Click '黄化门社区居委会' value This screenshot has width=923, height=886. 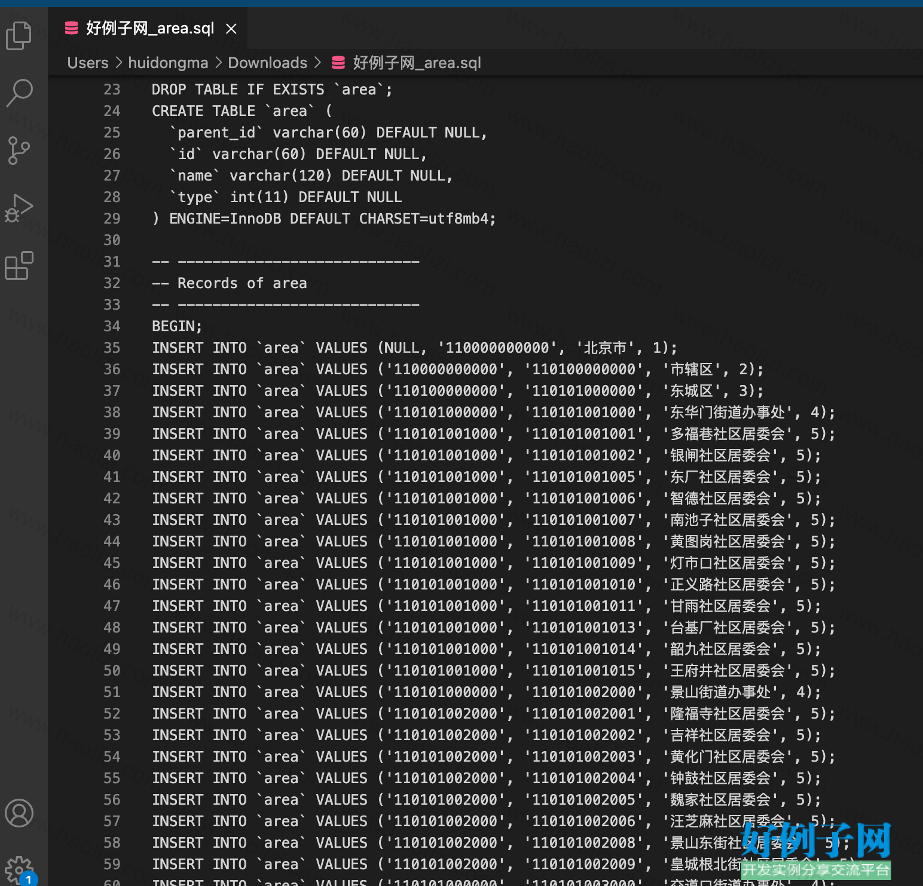point(728,757)
